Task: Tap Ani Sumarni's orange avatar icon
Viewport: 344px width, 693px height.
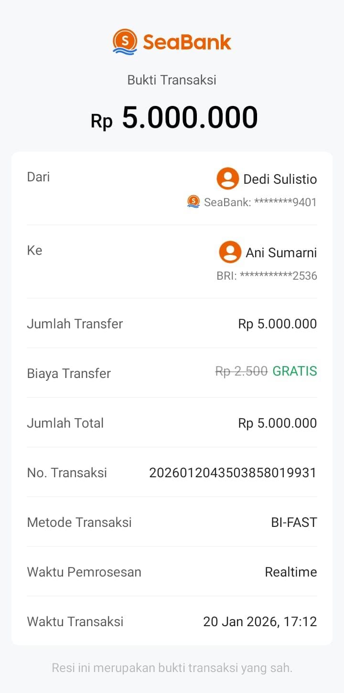Action: click(x=230, y=252)
